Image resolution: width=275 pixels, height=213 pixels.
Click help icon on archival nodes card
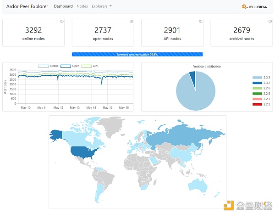[x=270, y=21]
